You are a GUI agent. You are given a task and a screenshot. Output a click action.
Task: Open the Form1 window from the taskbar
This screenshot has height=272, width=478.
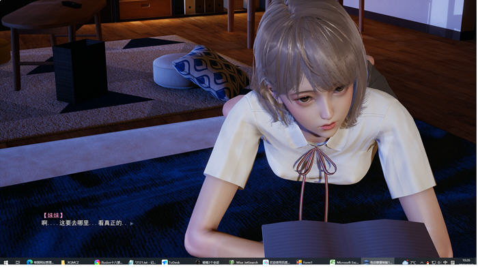click(305, 262)
